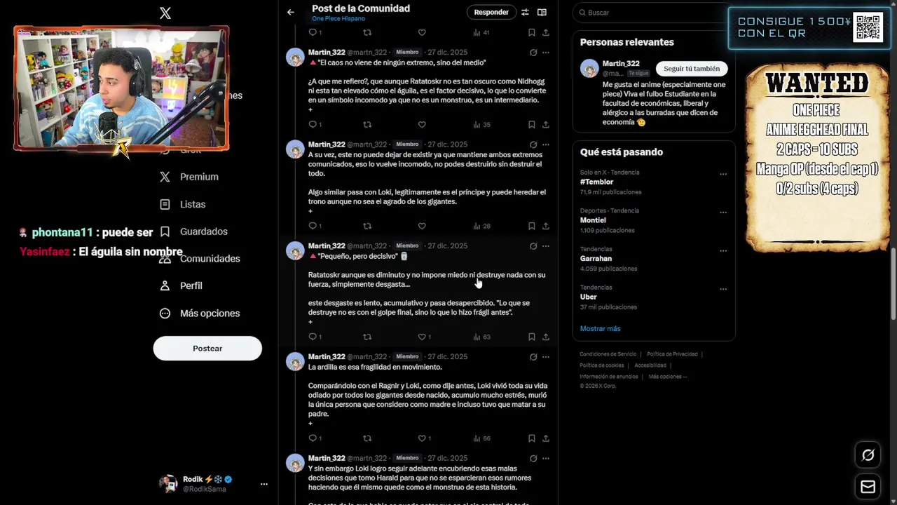
Task: Click the X logo at top
Action: pos(165,13)
